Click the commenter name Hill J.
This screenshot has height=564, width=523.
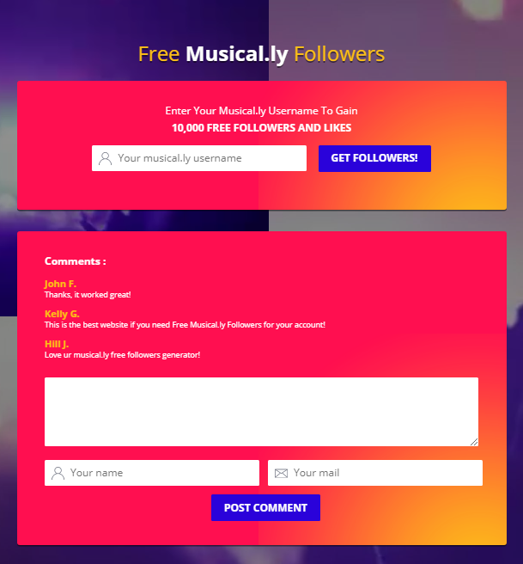click(57, 344)
